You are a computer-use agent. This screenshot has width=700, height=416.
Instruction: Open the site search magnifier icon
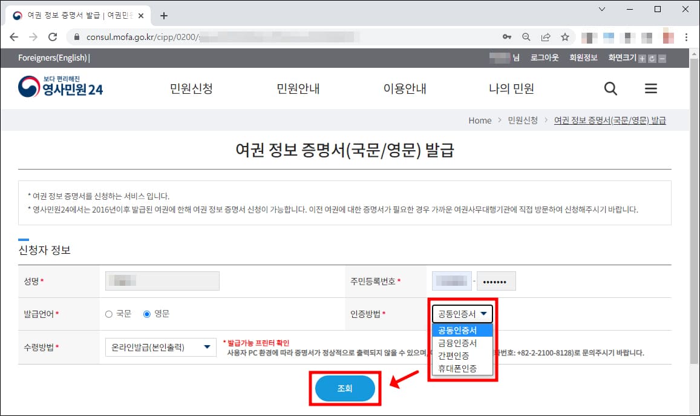tap(610, 88)
